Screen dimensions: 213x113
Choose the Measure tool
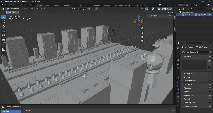pyautogui.click(x=3, y=50)
